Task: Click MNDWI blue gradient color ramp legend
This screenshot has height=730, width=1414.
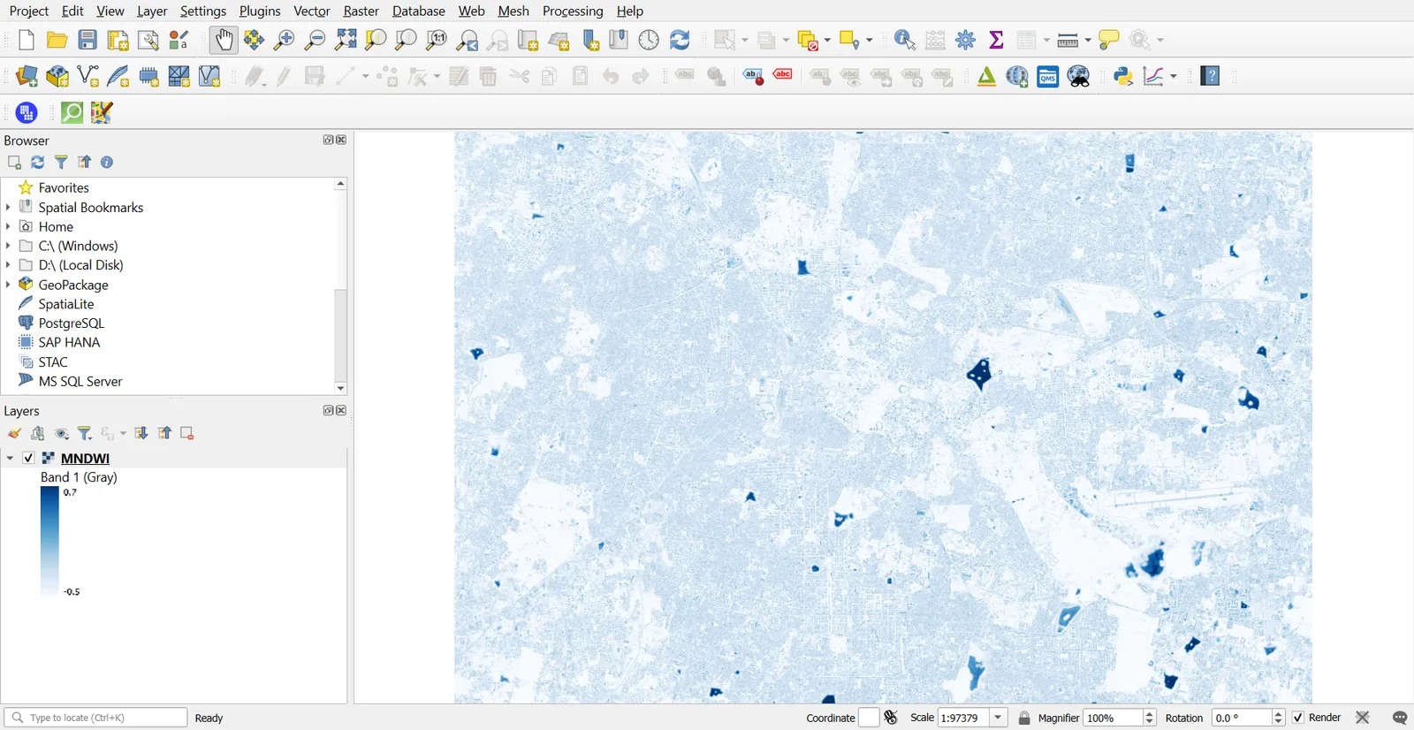Action: pos(49,542)
